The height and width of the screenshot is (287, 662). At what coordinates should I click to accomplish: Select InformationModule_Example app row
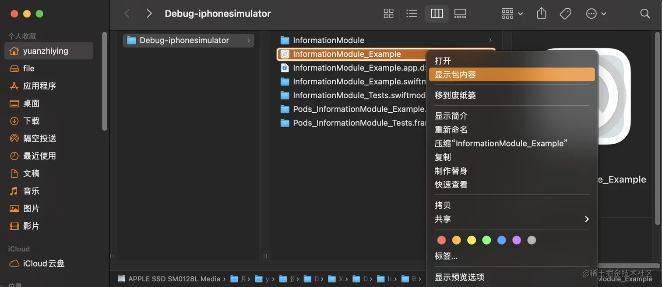coord(352,54)
